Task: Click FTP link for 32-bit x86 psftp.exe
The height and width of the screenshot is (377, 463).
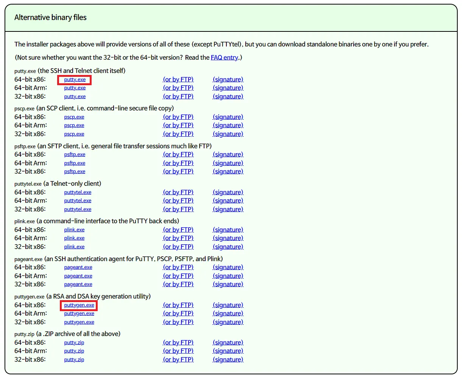Action: click(x=178, y=171)
